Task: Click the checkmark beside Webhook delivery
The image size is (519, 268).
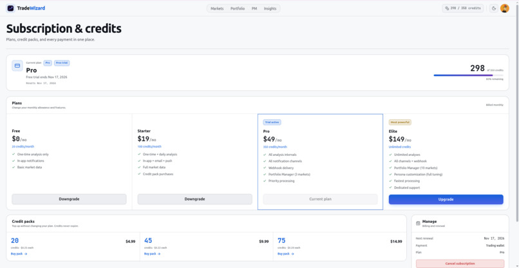Action: point(265,167)
